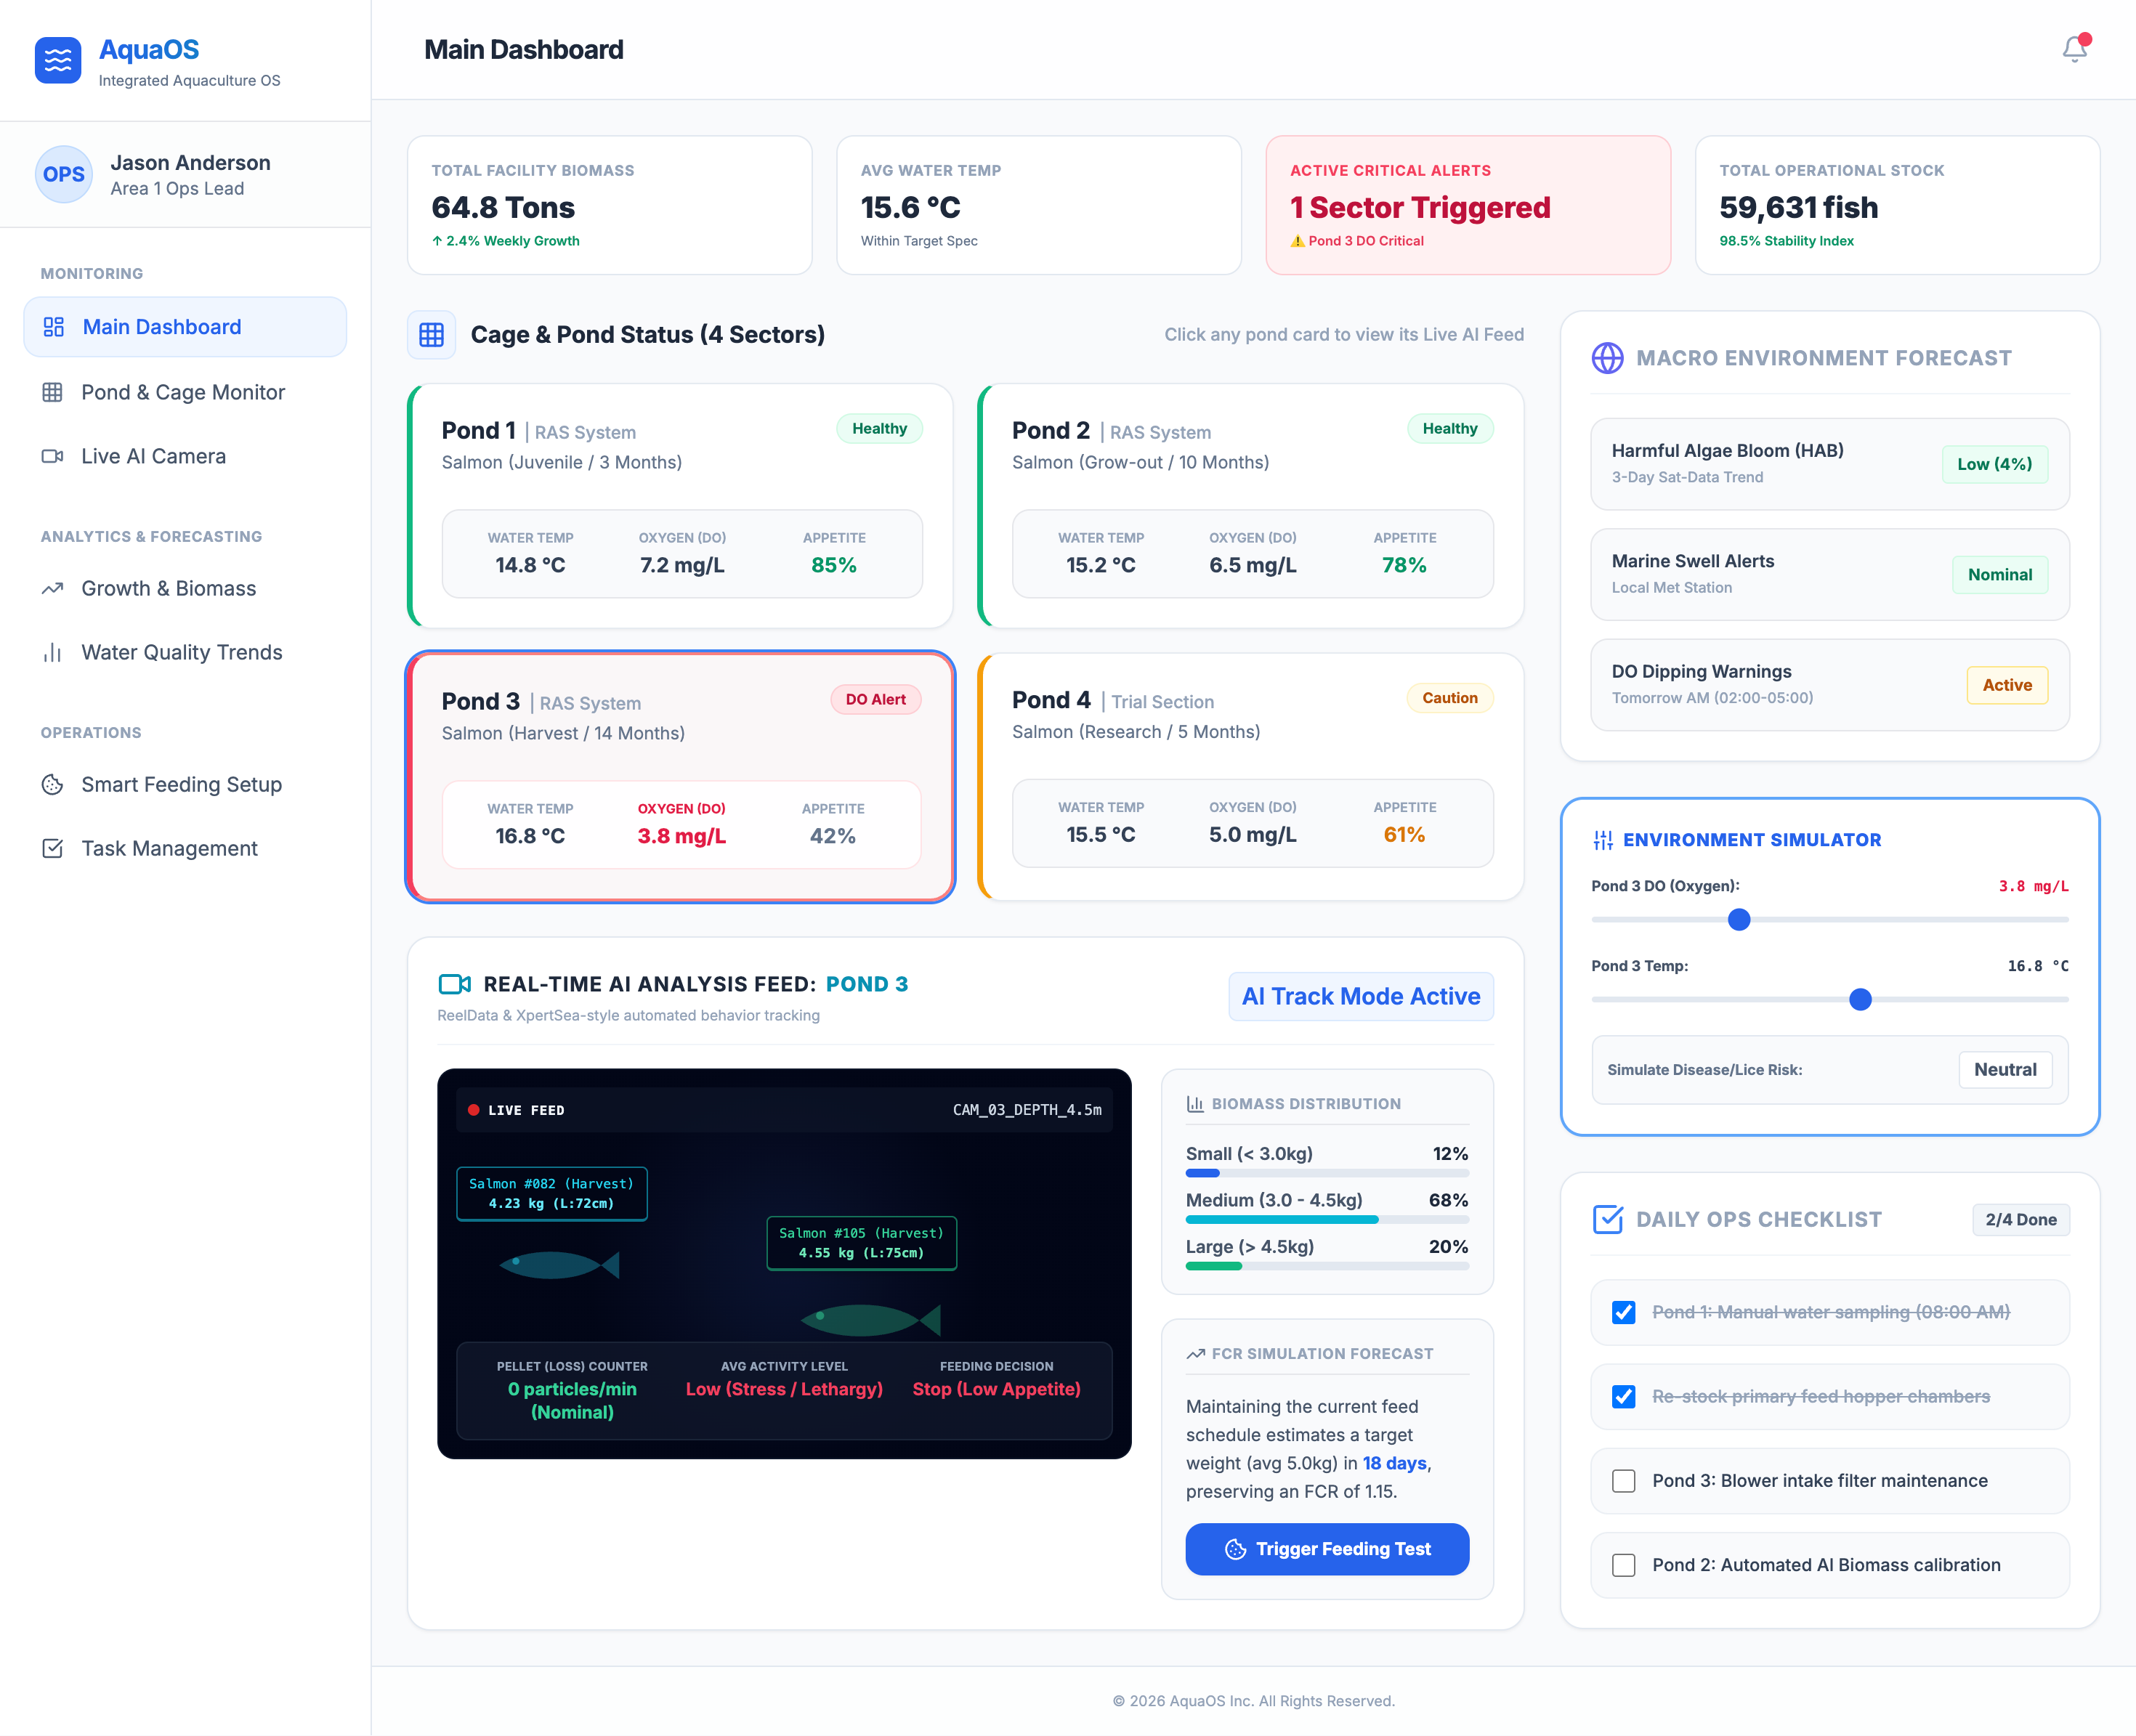The height and width of the screenshot is (1736, 2136).
Task: Click the Environment Simulator sliders icon
Action: tap(1603, 840)
